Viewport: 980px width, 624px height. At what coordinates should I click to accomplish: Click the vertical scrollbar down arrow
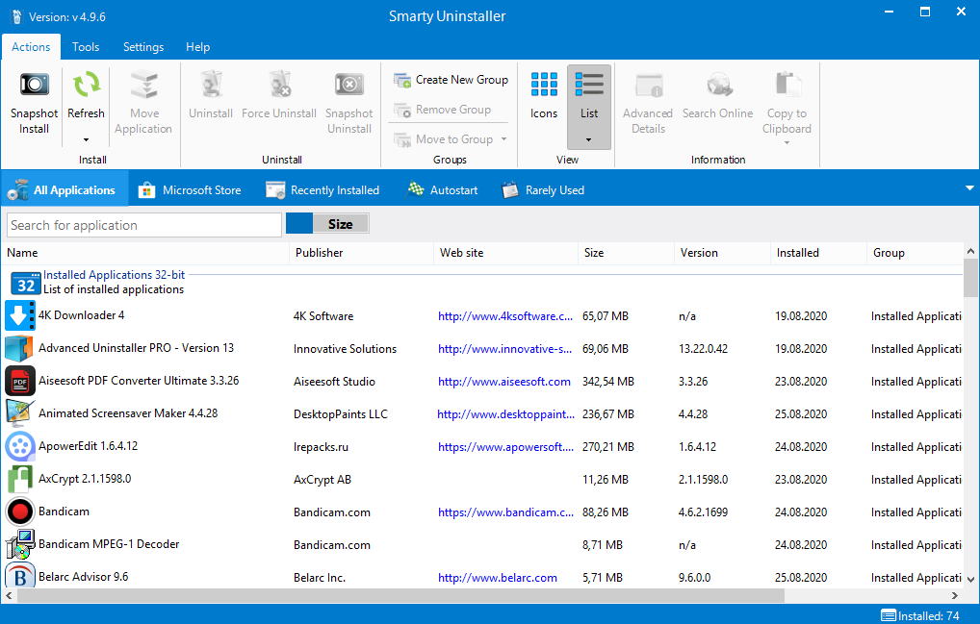[970, 580]
